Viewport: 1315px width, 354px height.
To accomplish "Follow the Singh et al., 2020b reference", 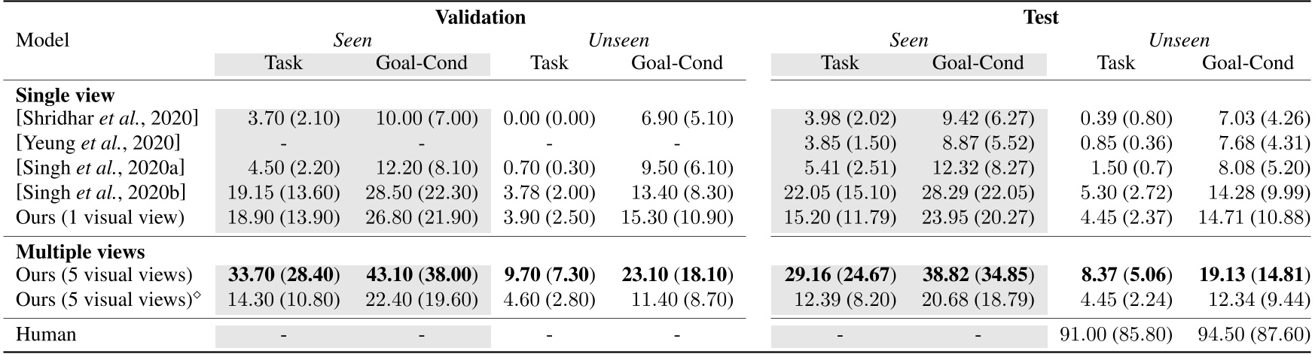I will click(x=101, y=192).
